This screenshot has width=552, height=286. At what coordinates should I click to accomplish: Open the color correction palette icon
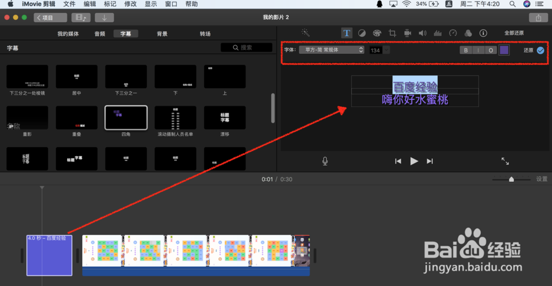377,33
